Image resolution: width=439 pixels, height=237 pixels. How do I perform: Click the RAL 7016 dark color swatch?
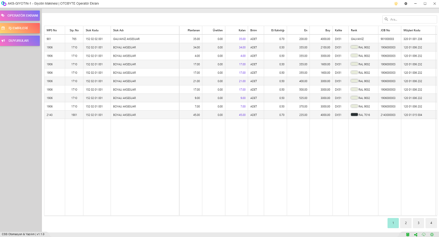click(354, 115)
